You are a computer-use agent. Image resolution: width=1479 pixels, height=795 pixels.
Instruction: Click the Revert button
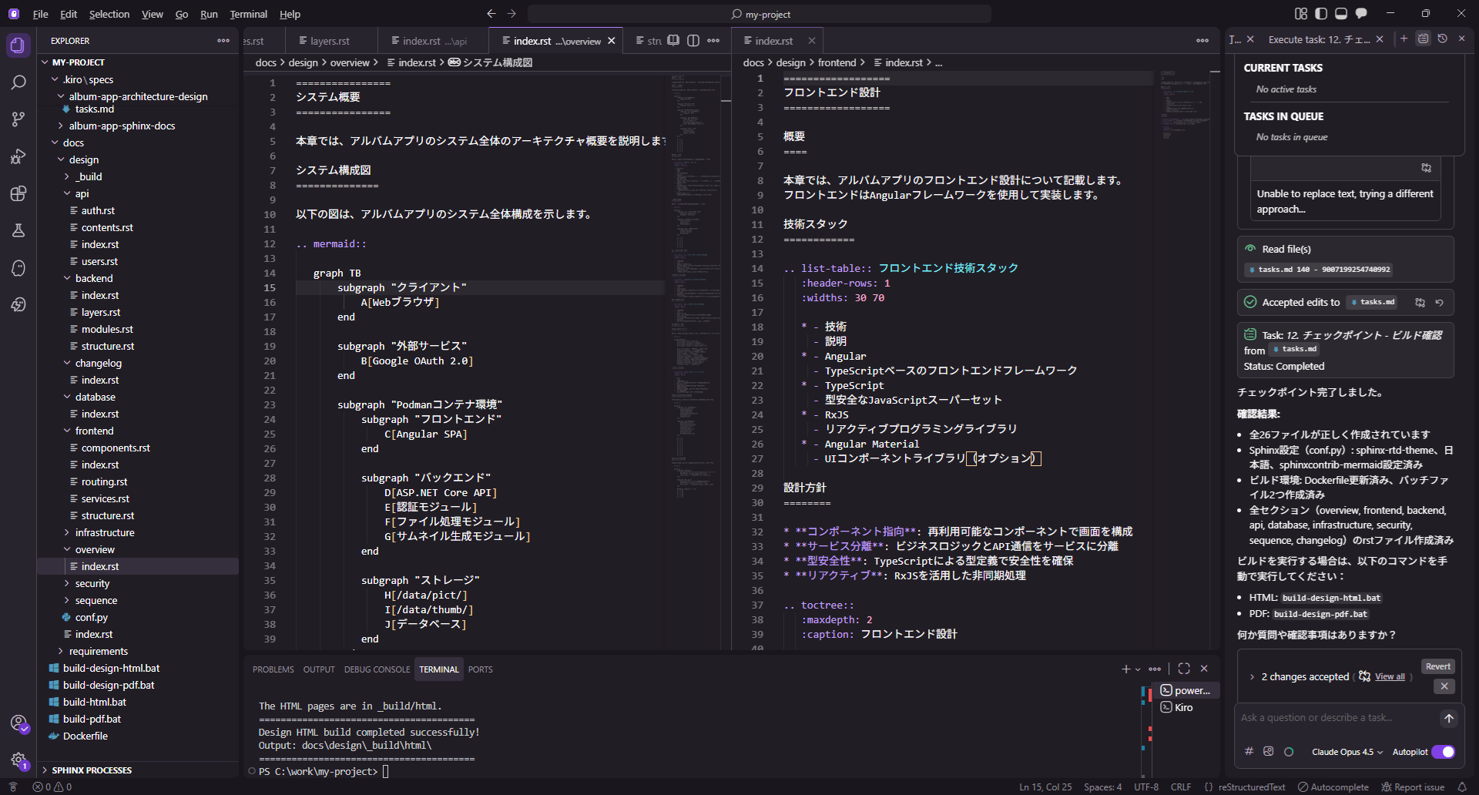(x=1437, y=666)
